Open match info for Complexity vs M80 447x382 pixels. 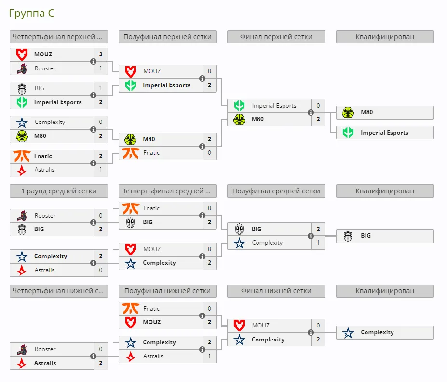(93, 129)
